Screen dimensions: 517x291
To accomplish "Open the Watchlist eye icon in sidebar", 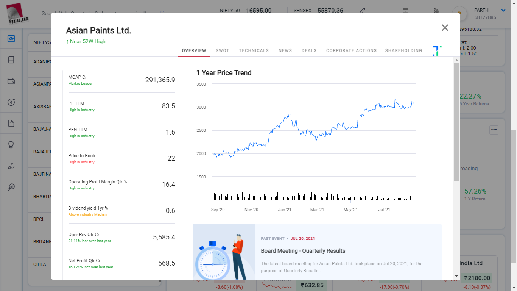I will [11, 39].
